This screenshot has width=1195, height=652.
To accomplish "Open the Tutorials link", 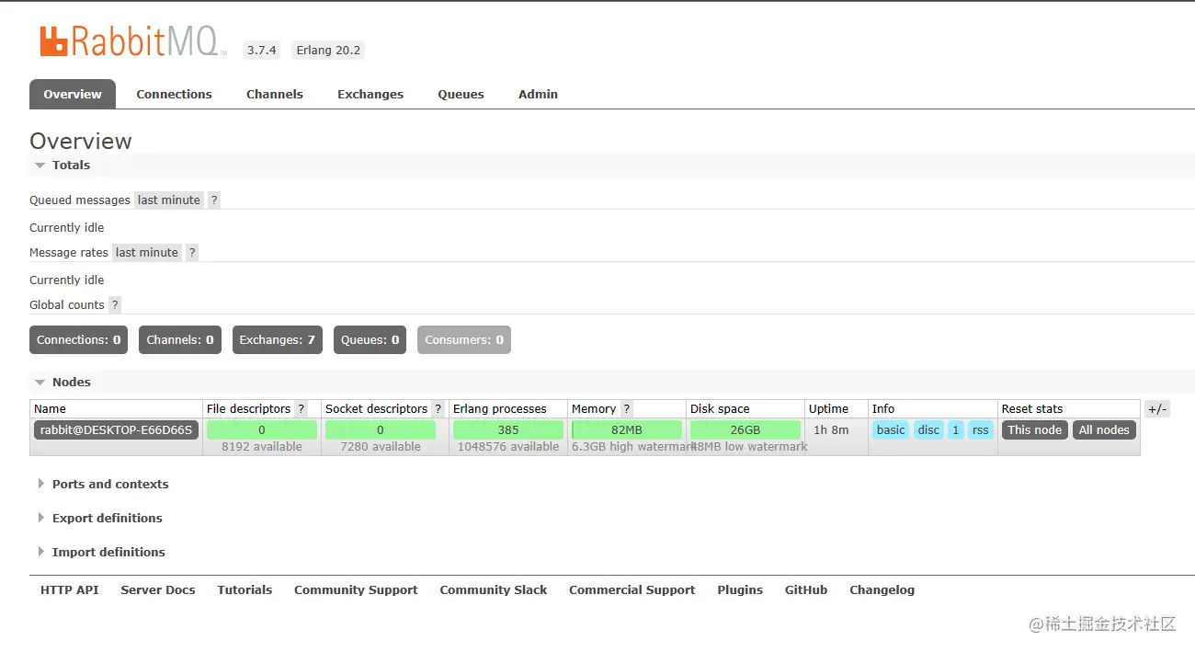I will pyautogui.click(x=245, y=590).
